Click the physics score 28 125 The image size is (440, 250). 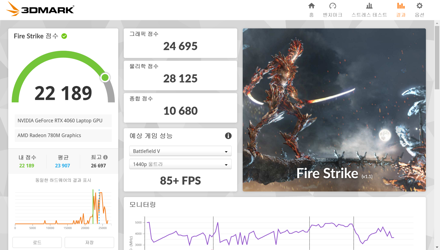coord(180,78)
